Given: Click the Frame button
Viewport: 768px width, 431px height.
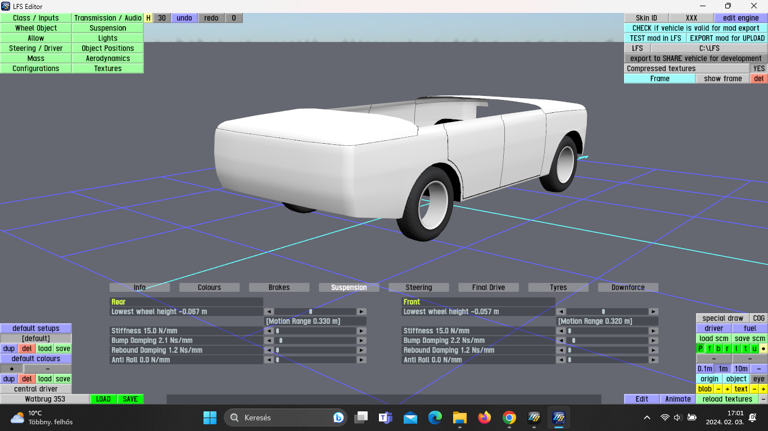Looking at the screenshot, I should (x=660, y=79).
